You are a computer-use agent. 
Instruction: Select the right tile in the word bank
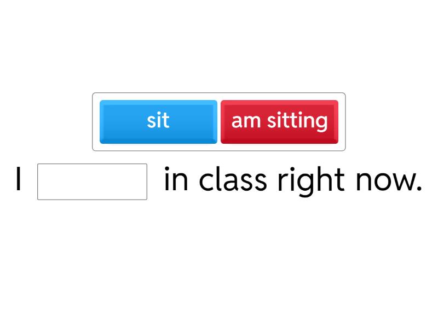tap(279, 121)
